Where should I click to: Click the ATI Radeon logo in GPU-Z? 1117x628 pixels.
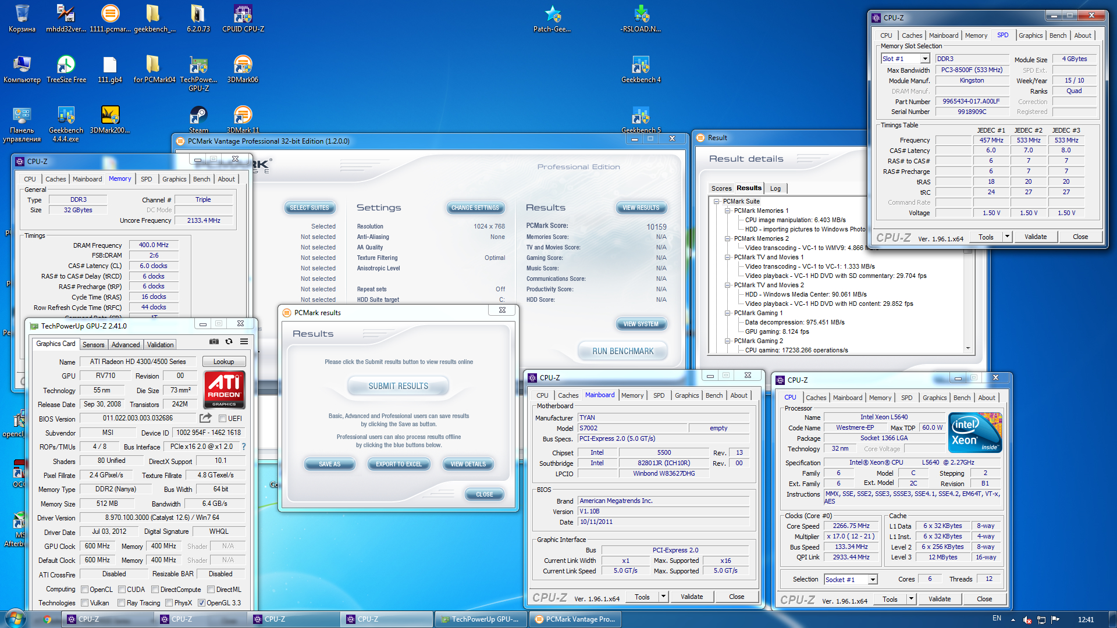tap(225, 390)
